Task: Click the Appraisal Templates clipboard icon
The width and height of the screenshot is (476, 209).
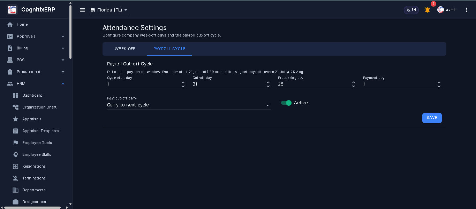Action: click(x=15, y=131)
